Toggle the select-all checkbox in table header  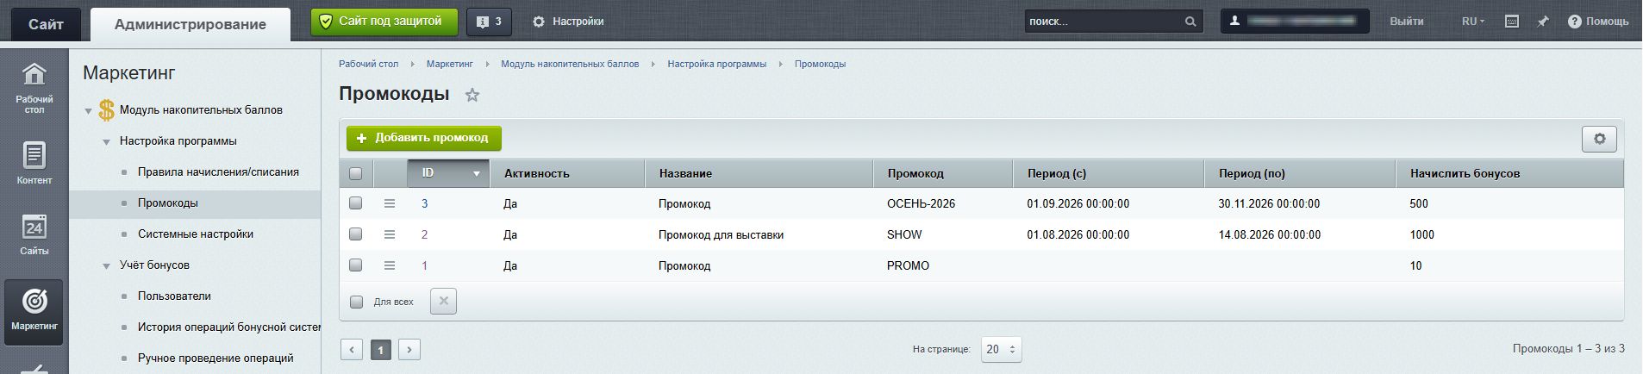(355, 173)
